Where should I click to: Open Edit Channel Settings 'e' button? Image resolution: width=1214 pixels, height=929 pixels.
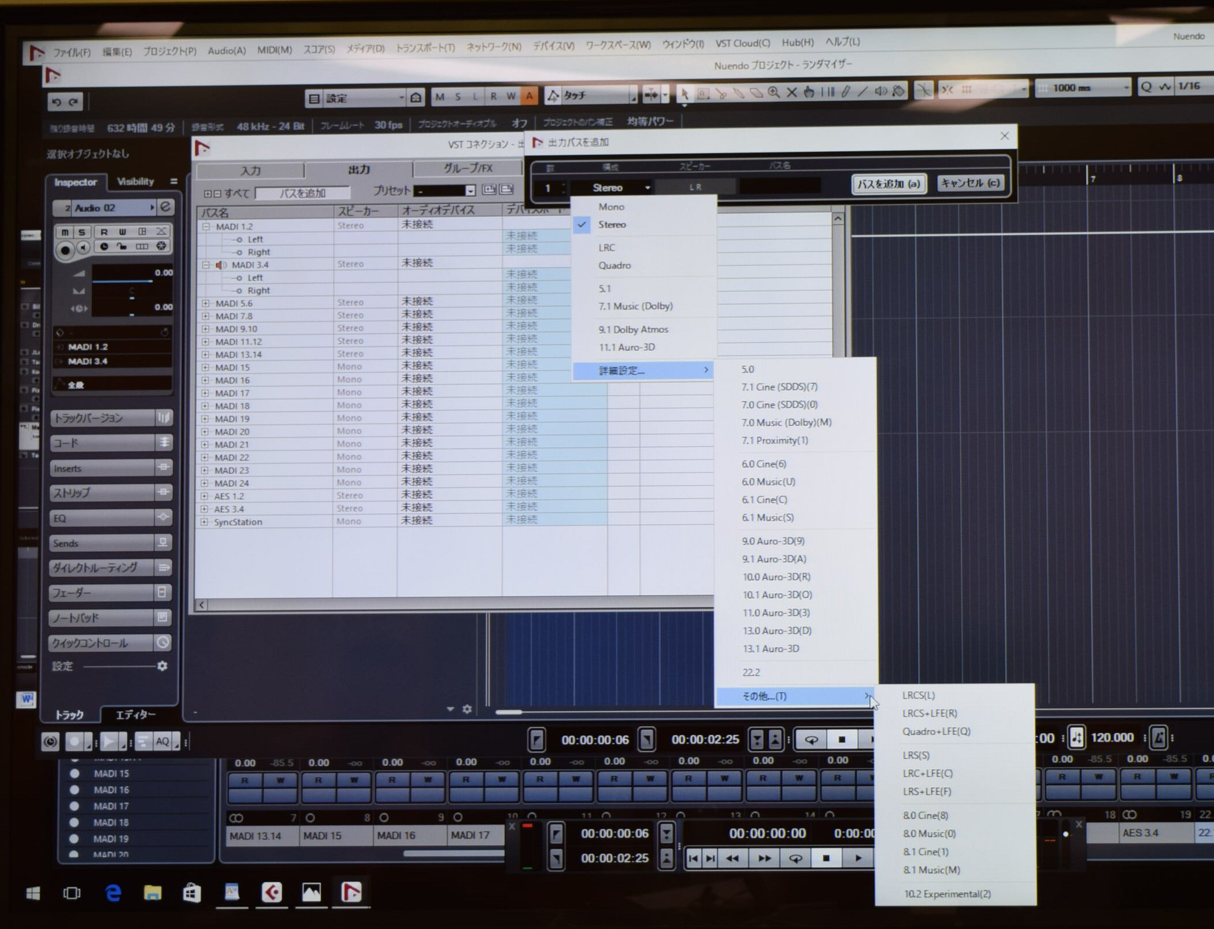[165, 207]
